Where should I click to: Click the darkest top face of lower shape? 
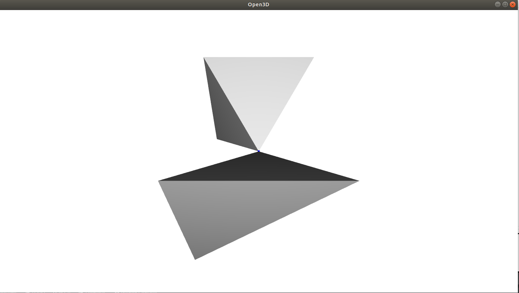click(259, 171)
